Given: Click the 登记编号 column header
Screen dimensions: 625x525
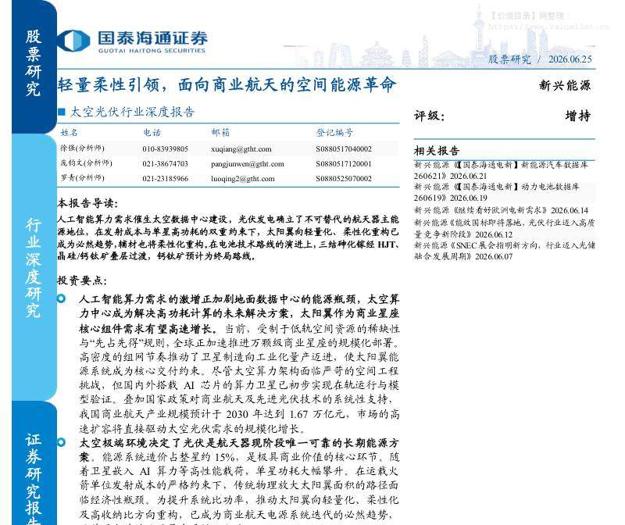Looking at the screenshot, I should pos(334,132).
